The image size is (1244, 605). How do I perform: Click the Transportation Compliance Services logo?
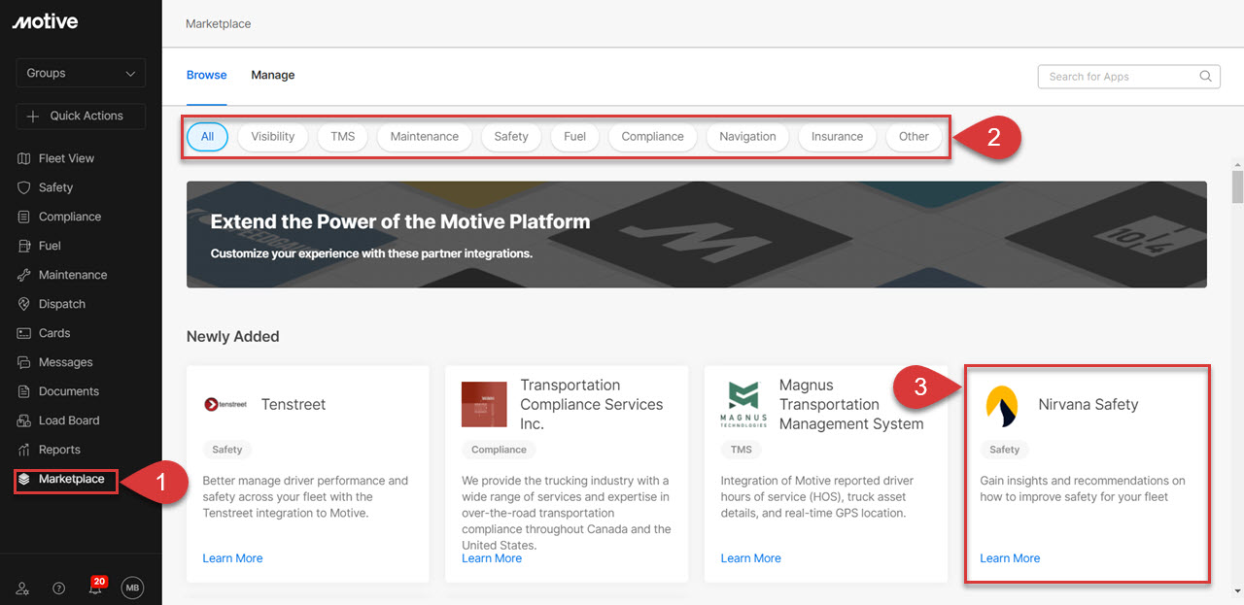click(x=484, y=404)
